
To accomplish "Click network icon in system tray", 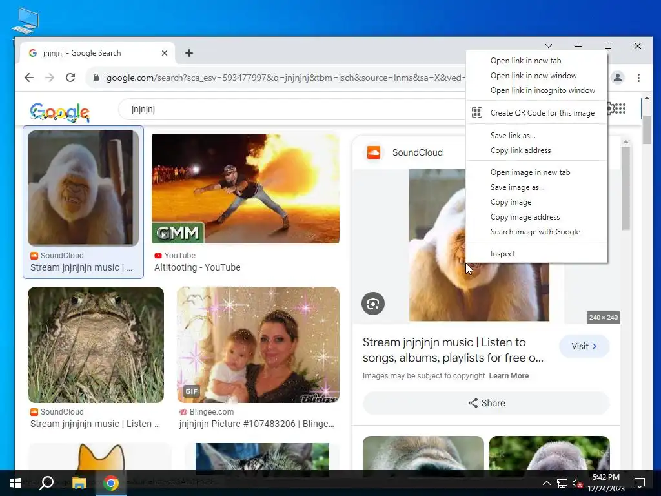I will [x=562, y=483].
